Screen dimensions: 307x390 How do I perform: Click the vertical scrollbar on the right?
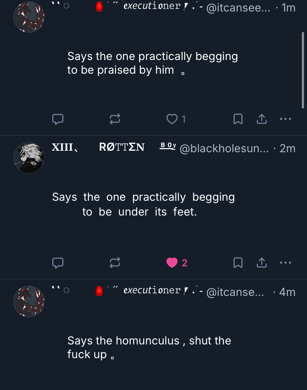303,70
